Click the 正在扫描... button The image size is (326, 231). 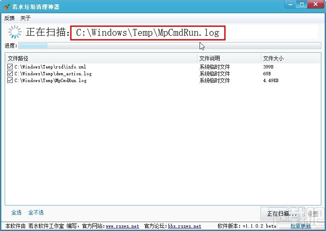tap(282, 214)
